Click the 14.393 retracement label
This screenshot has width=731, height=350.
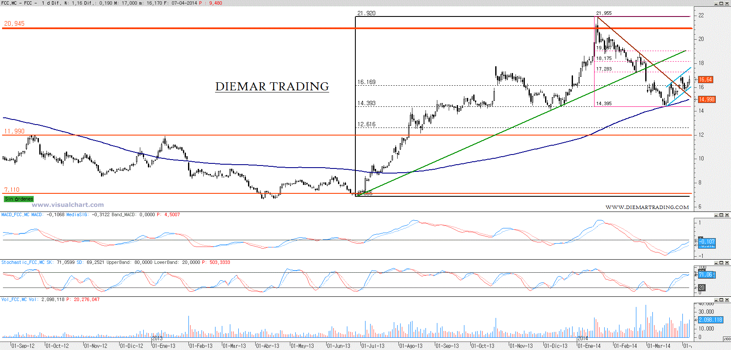click(366, 103)
